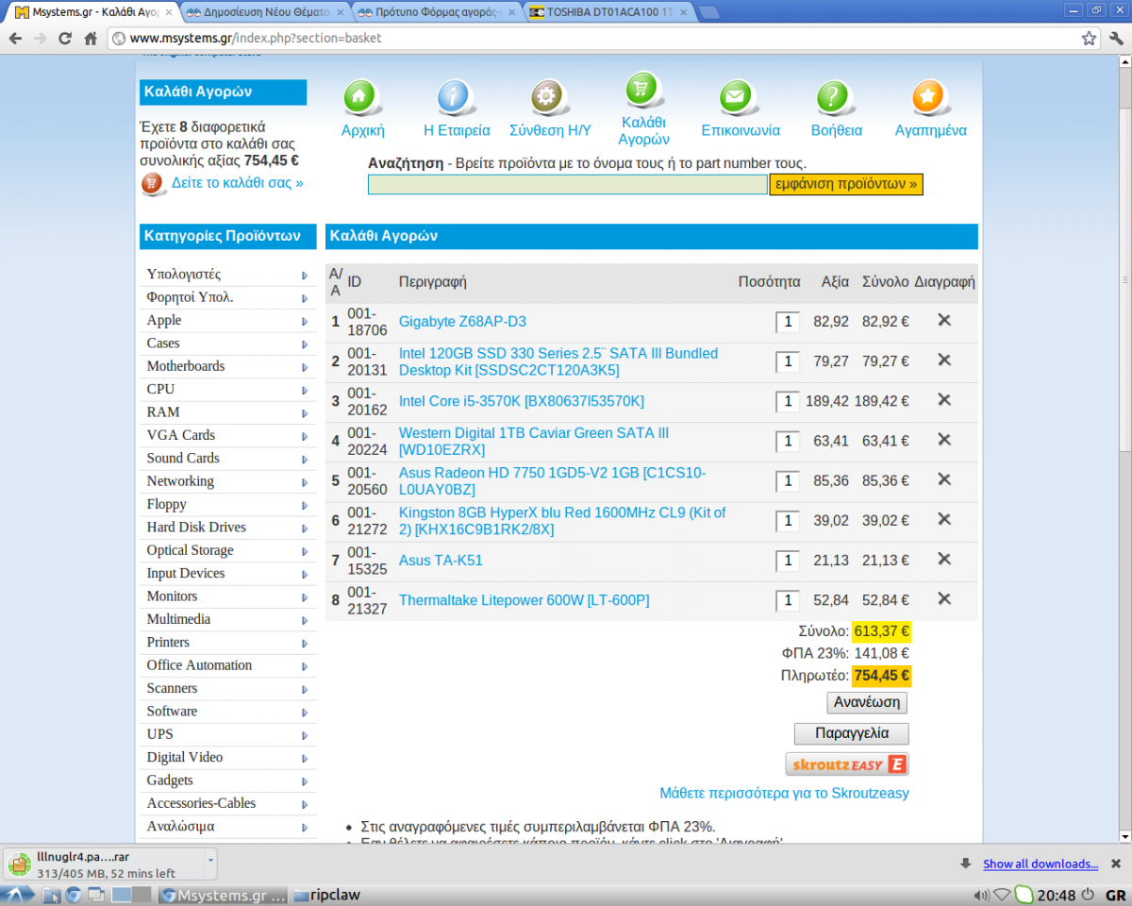
Task: Reload the page with the refresh icon
Action: click(x=65, y=39)
